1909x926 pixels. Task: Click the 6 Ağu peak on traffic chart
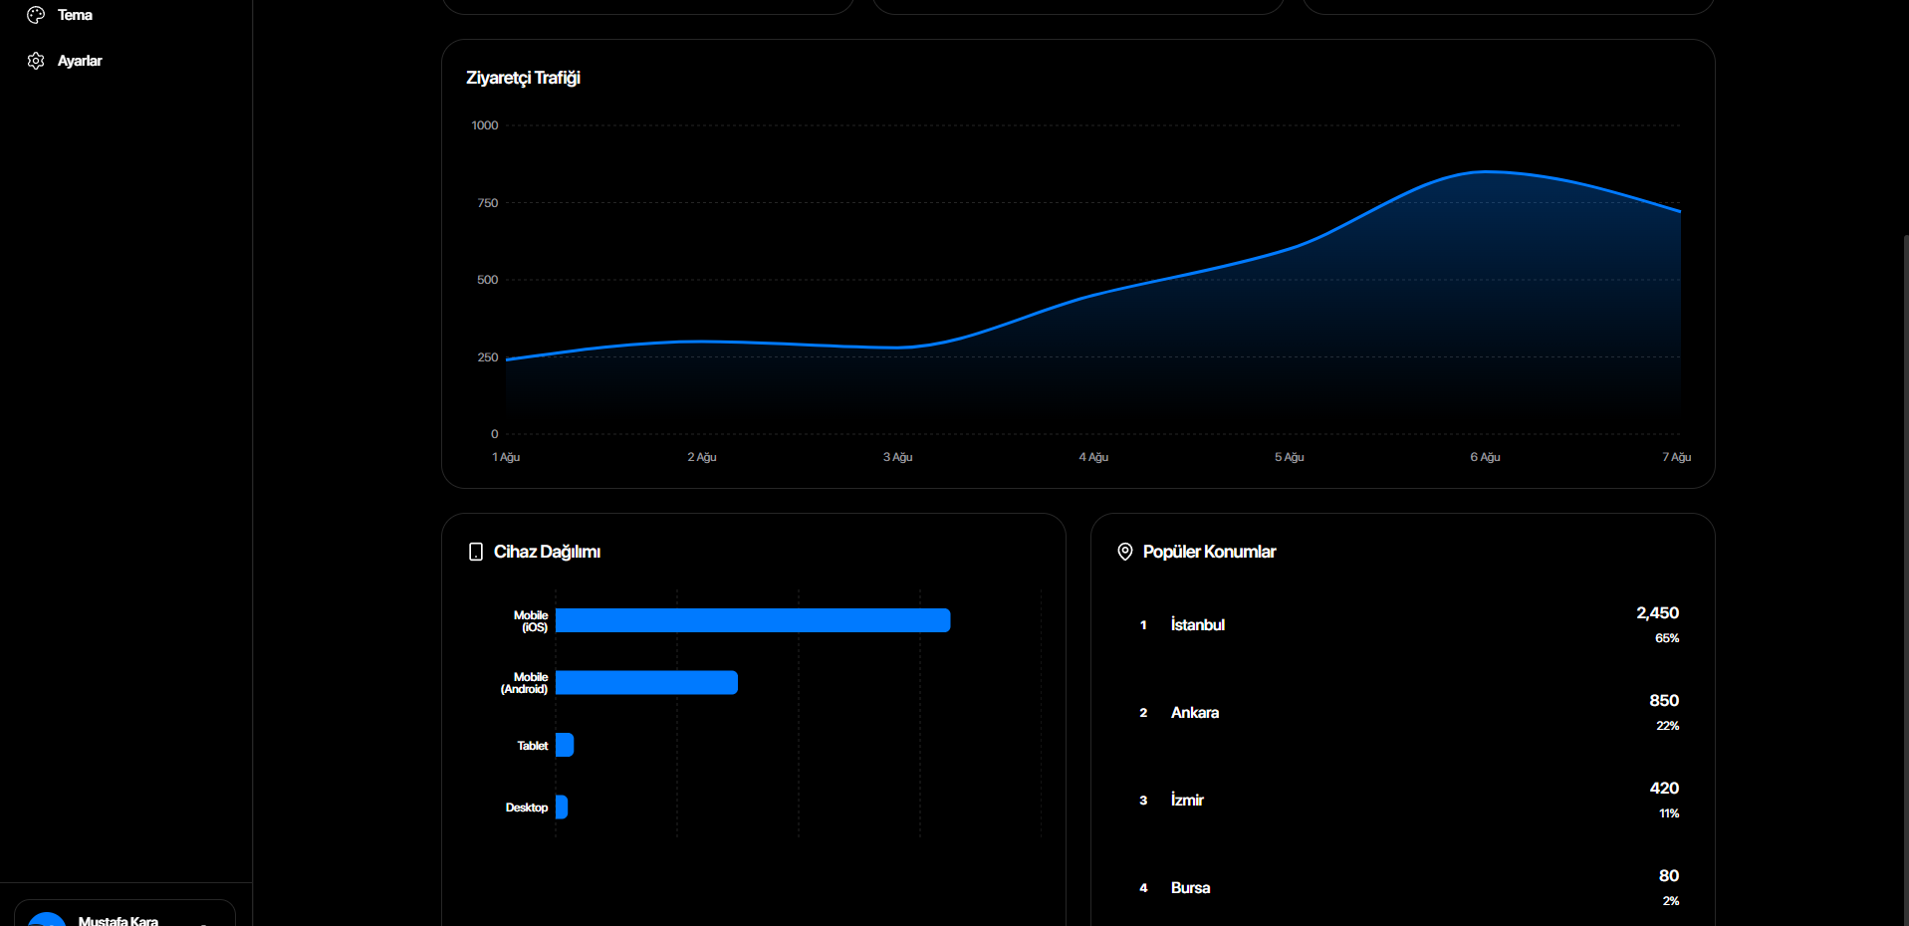[x=1485, y=172]
